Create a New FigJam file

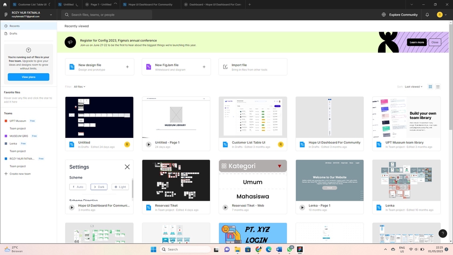coord(176,67)
